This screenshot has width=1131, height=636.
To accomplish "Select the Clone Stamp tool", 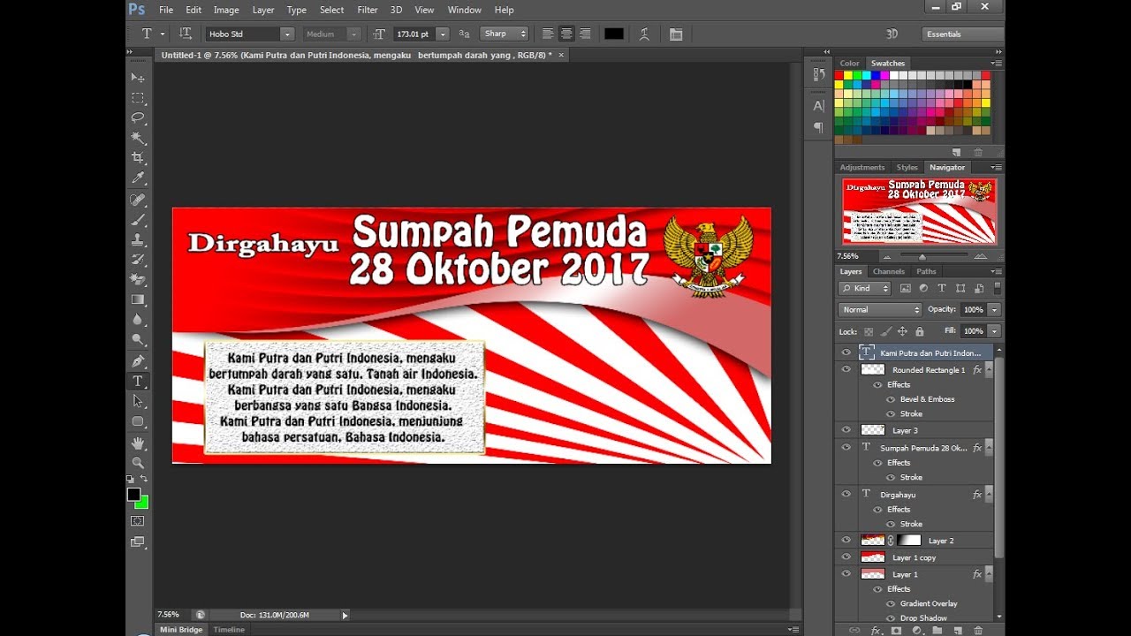I will (x=138, y=239).
